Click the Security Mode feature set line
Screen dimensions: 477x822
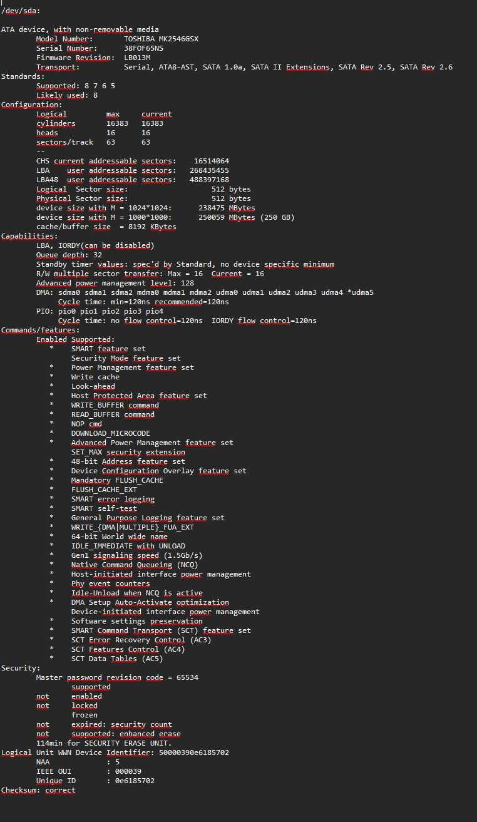[126, 358]
